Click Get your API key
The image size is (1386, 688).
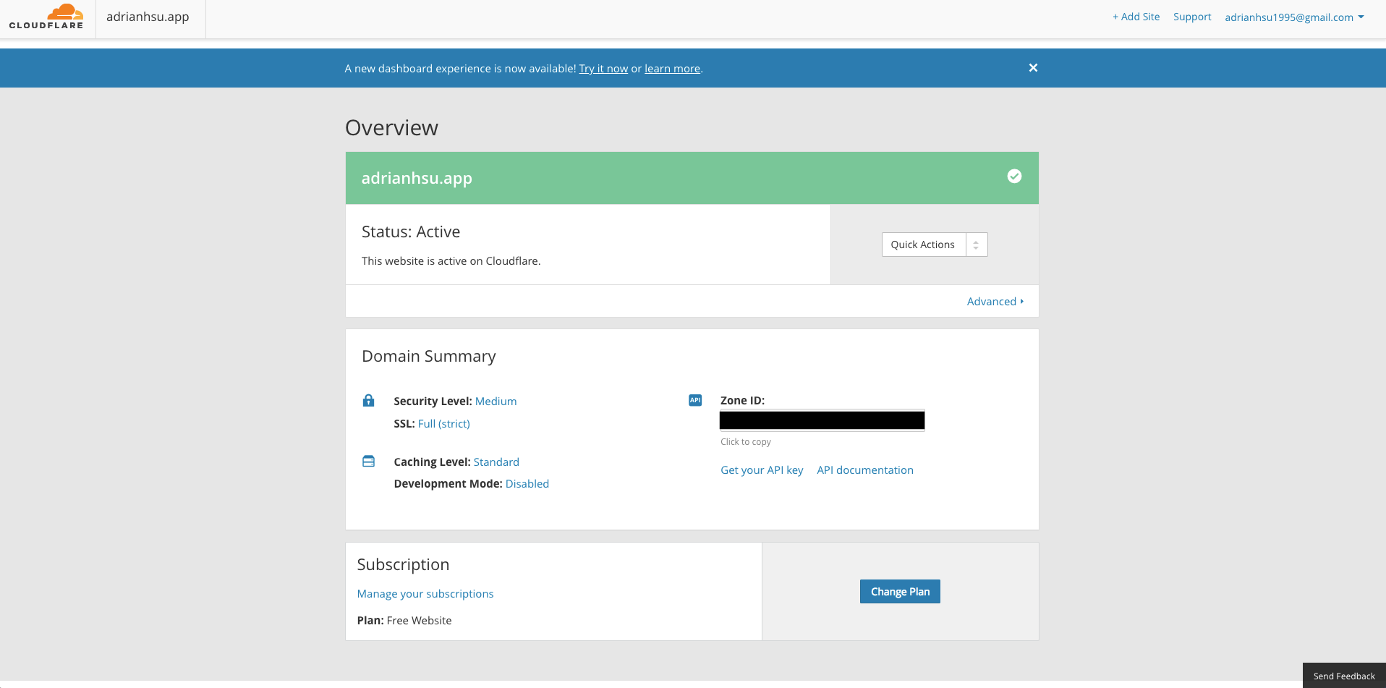point(762,470)
